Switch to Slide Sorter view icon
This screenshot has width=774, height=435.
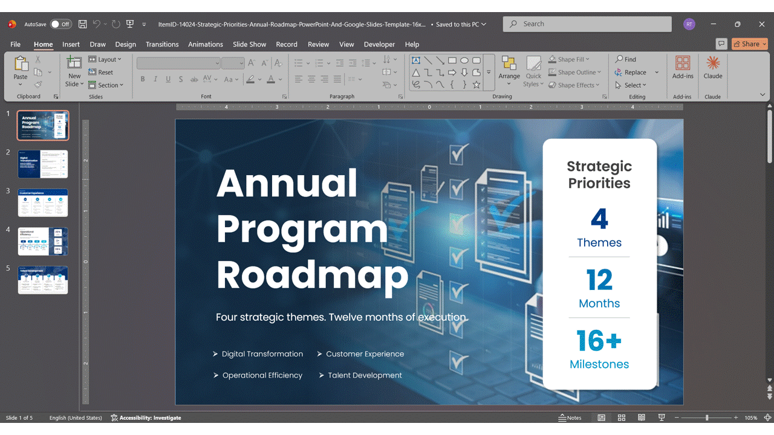click(x=622, y=417)
